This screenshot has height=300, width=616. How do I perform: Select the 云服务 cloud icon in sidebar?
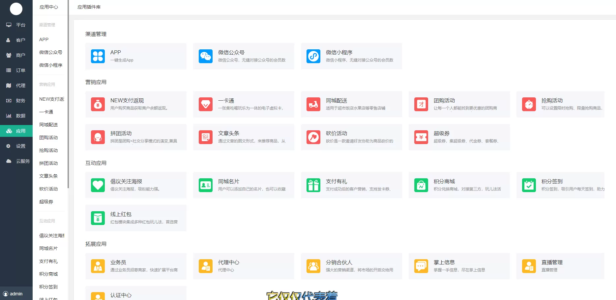[x=8, y=161]
